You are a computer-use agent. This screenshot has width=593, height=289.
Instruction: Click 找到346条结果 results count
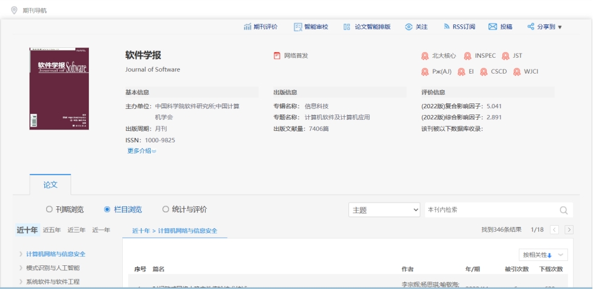502,229
